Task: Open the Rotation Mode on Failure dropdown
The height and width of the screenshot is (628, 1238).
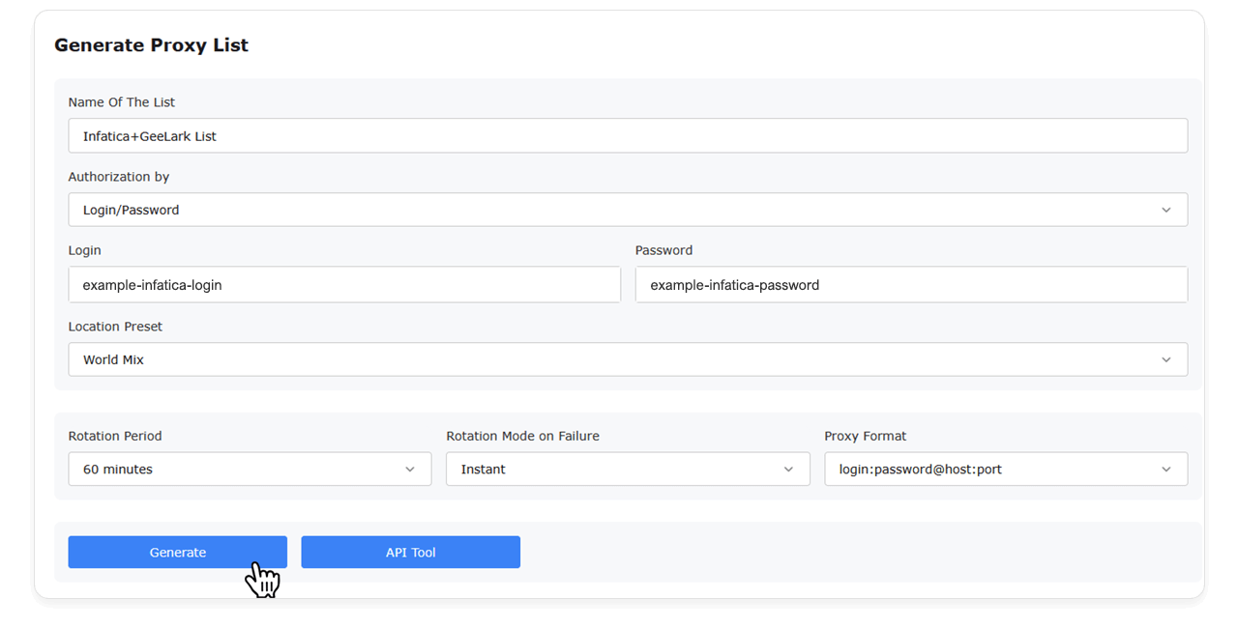Action: coord(628,469)
